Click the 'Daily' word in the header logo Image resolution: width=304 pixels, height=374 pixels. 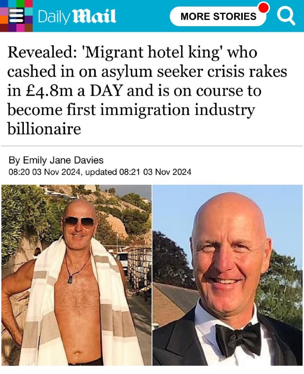click(54, 17)
